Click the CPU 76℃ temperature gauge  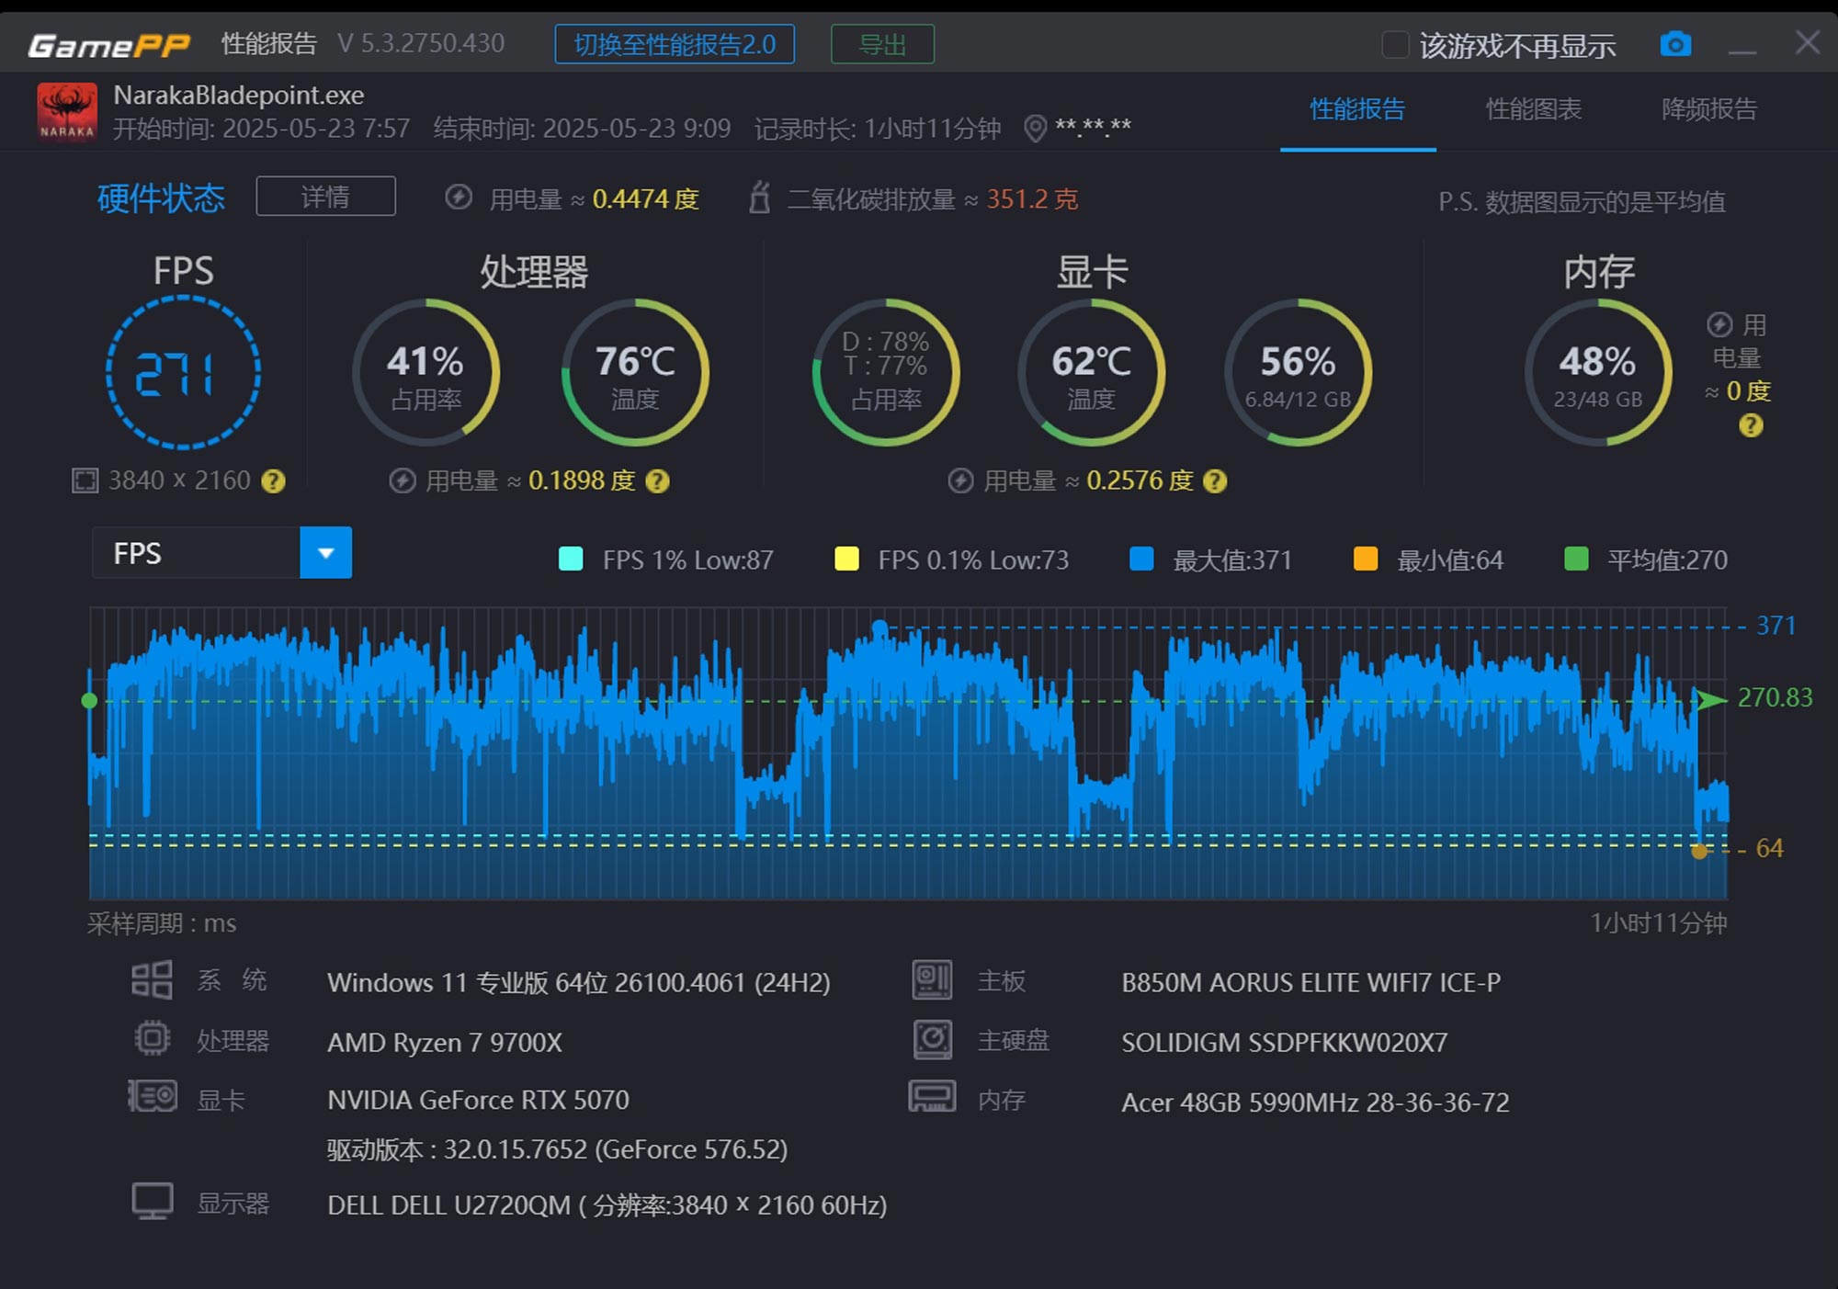[x=635, y=372]
